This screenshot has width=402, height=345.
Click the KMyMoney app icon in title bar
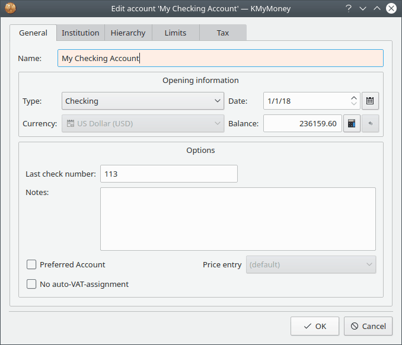(11, 8)
